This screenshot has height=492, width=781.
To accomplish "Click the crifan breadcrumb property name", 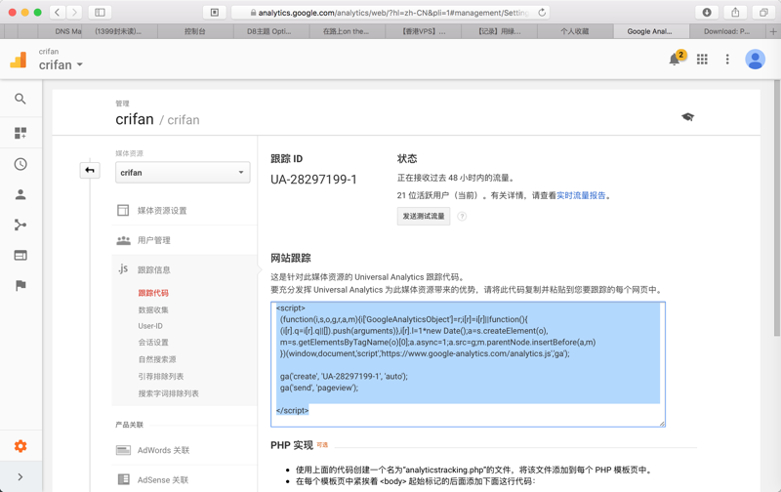I will pos(184,119).
